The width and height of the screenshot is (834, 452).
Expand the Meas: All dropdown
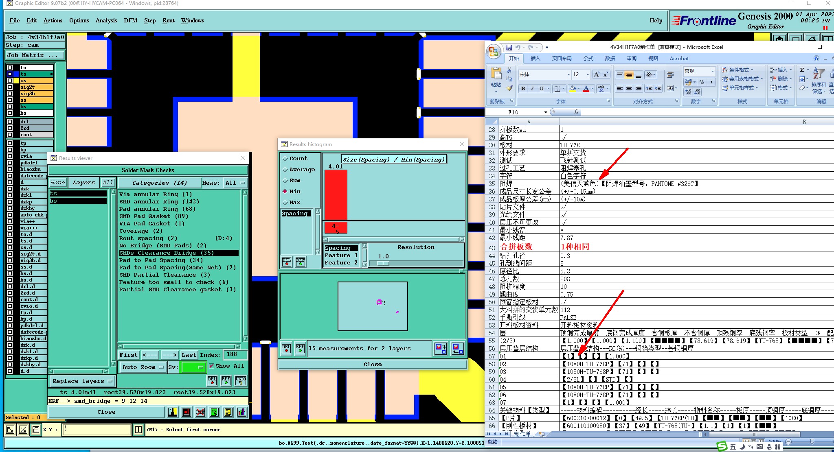tap(236, 183)
